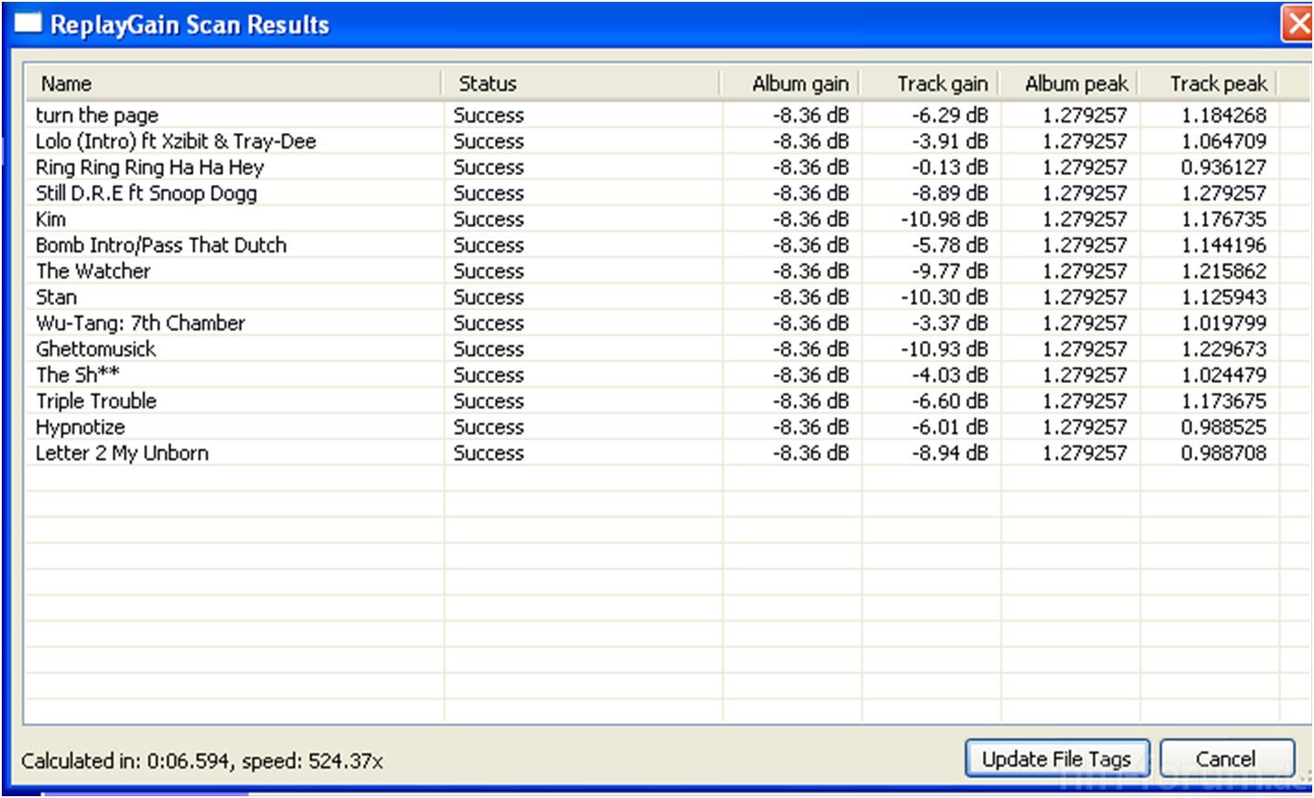Screen dimensions: 1314x798
Task: Click the Ghettomusick track entry
Action: (96, 349)
